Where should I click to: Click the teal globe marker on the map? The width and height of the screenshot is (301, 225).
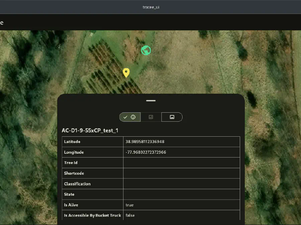[146, 50]
